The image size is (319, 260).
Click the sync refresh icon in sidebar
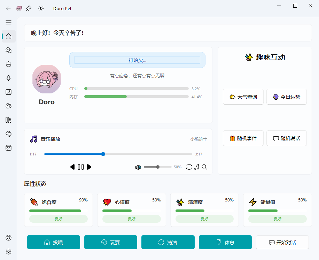click(9, 238)
